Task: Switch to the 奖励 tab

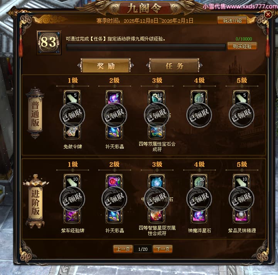Action: pyautogui.click(x=106, y=66)
